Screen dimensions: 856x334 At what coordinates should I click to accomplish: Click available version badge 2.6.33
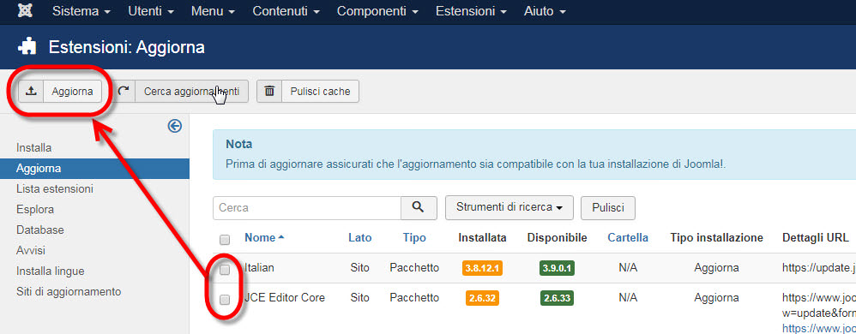[558, 298]
